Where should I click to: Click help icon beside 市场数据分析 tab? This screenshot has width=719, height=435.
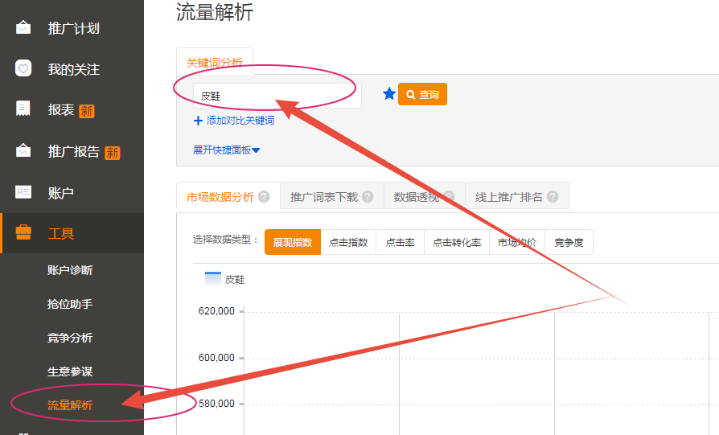265,197
